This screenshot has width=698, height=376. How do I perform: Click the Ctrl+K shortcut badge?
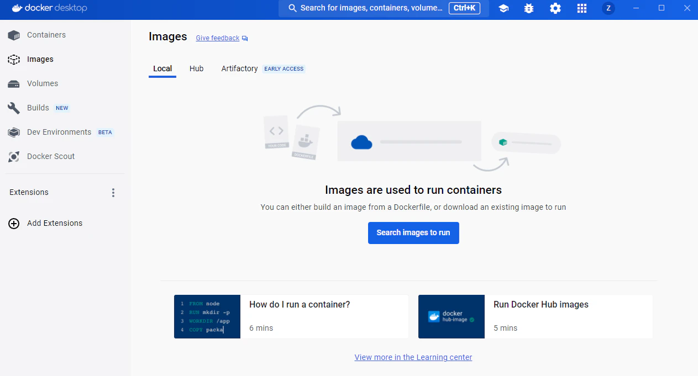(x=464, y=8)
